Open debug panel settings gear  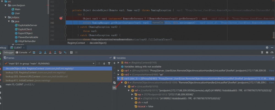point(267,47)
